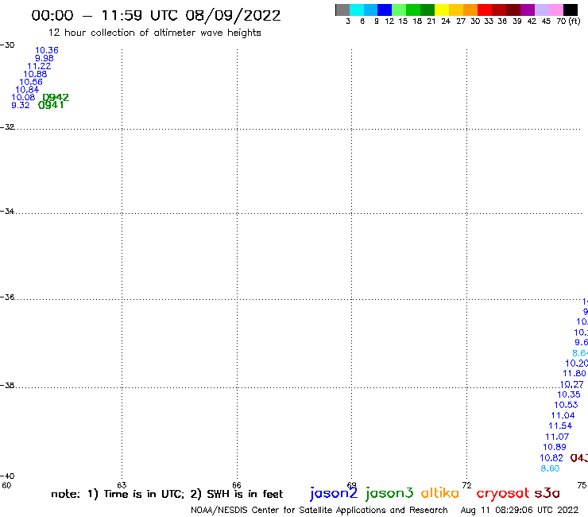Click the jason3 satellite legend label

(x=389, y=493)
